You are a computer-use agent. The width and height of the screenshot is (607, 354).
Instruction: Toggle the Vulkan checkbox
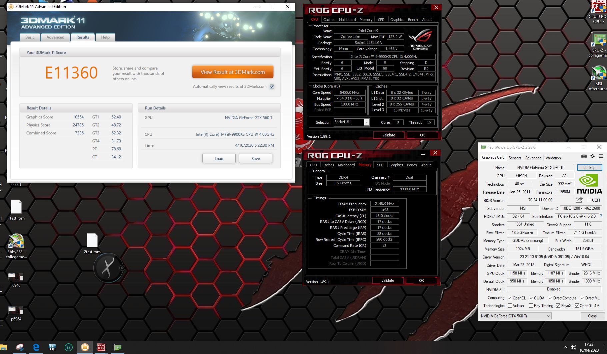[510, 305]
